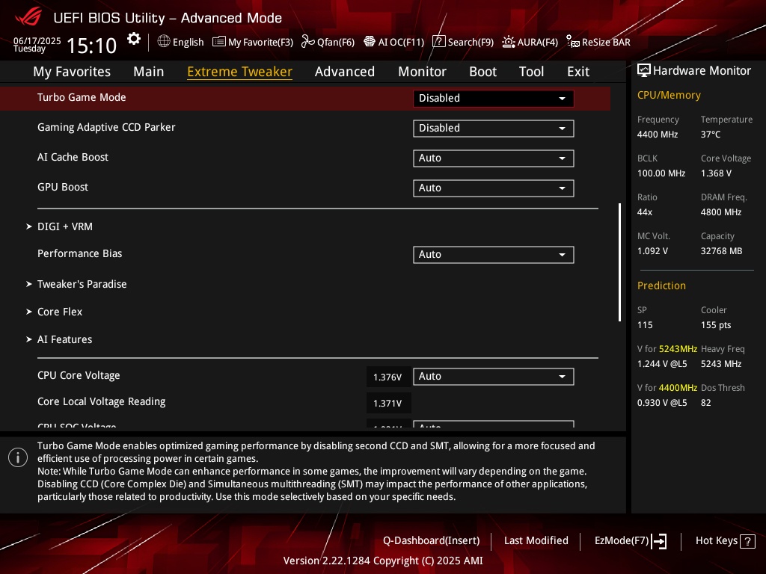Screen dimensions: 766x574
Task: Click the Last Modified button
Action: click(x=536, y=541)
